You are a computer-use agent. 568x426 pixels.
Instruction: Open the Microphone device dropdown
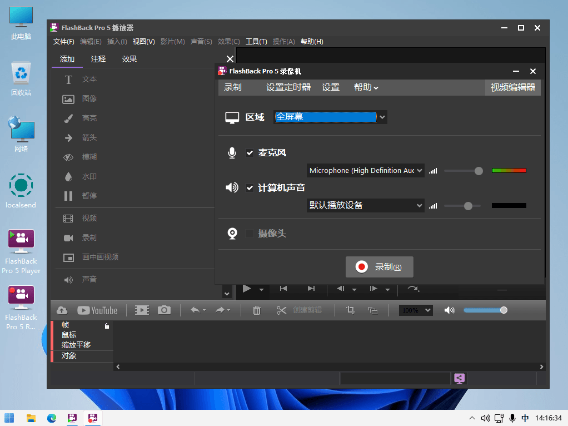[366, 170]
